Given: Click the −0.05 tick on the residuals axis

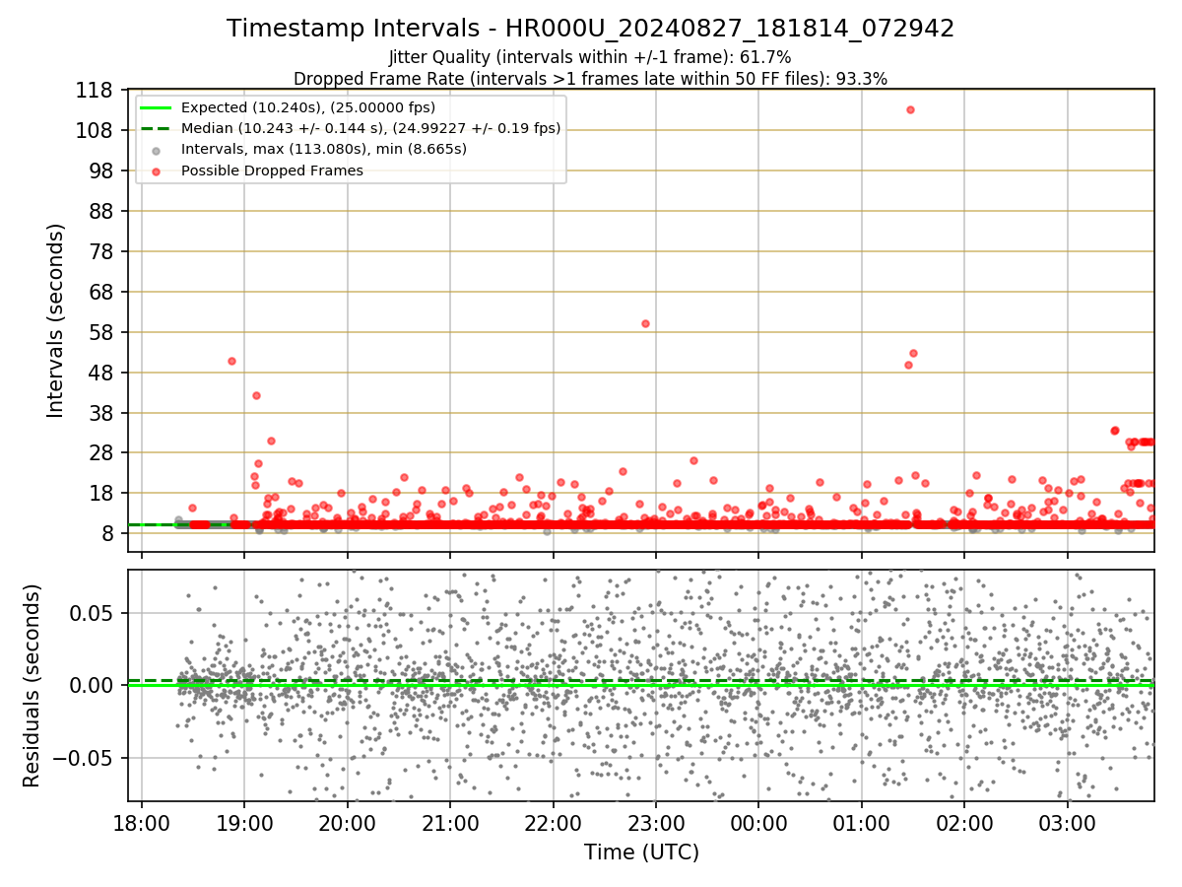Looking at the screenshot, I should [x=85, y=759].
